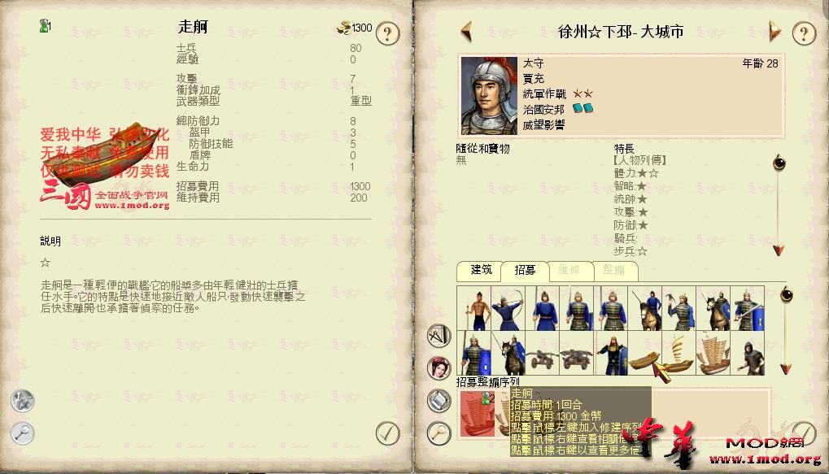829x474 pixels.
Task: Switch to the 招募 tab
Action: pos(525,270)
